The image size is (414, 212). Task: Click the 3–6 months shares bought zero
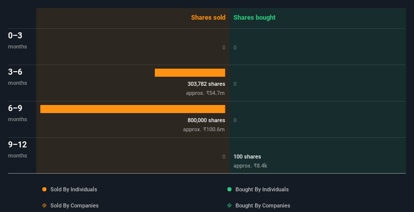coord(235,84)
